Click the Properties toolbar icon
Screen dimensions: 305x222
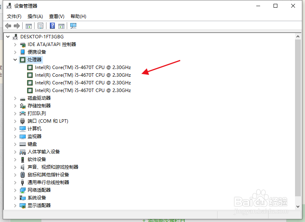40,26
